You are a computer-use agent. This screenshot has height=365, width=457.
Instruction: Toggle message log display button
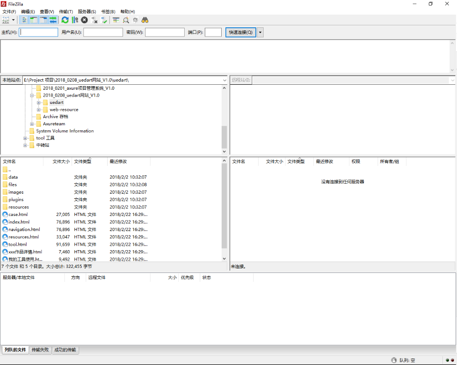[24, 20]
